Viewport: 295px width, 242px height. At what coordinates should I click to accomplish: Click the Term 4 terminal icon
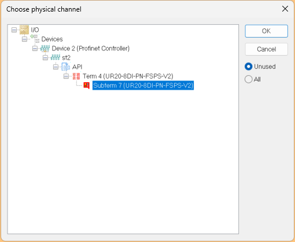pos(76,76)
